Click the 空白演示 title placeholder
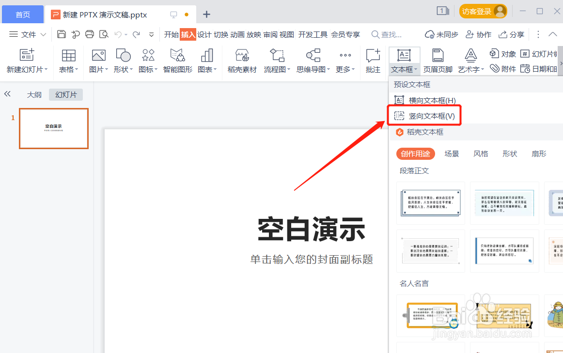Image resolution: width=563 pixels, height=353 pixels. pyautogui.click(x=312, y=230)
